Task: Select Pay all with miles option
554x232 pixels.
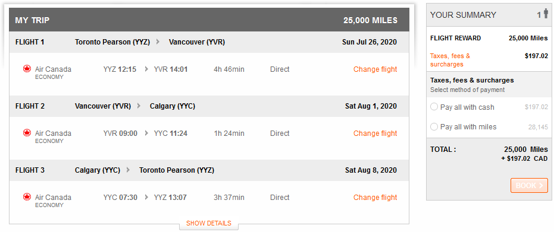Action: pos(434,127)
